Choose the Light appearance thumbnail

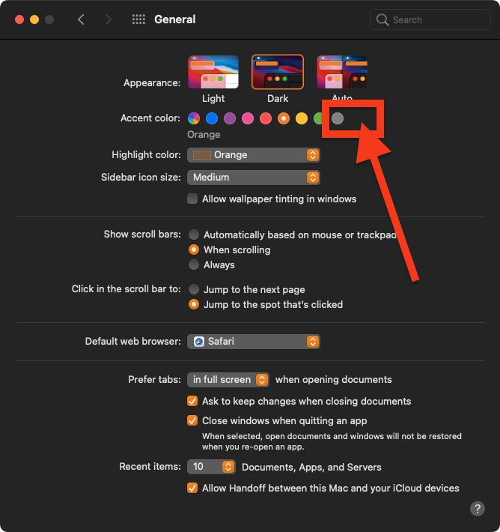tap(213, 72)
